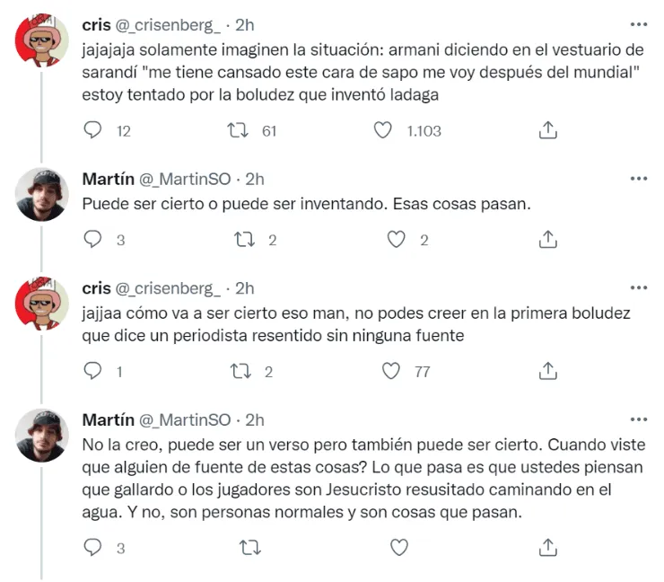Like the tweet with 1.103 likes
This screenshot has width=664, height=582.
[383, 130]
